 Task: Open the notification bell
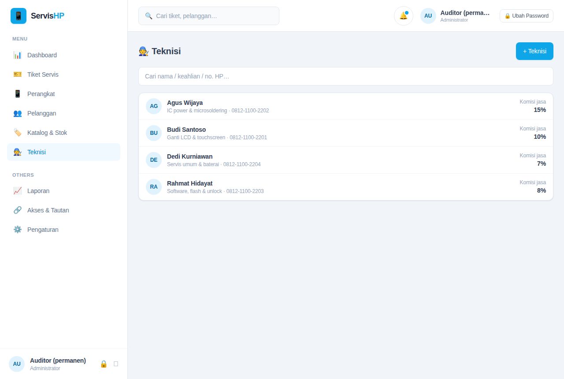[x=404, y=16]
